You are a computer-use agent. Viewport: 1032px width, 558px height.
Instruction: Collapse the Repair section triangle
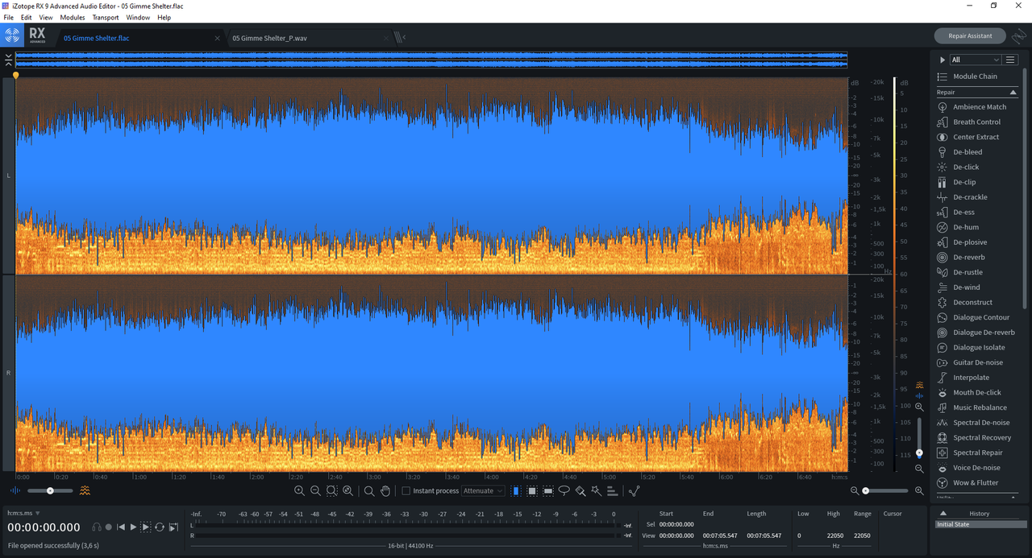pyautogui.click(x=1013, y=93)
